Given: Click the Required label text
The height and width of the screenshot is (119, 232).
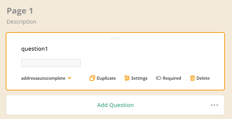Looking at the screenshot, I should 172,78.
